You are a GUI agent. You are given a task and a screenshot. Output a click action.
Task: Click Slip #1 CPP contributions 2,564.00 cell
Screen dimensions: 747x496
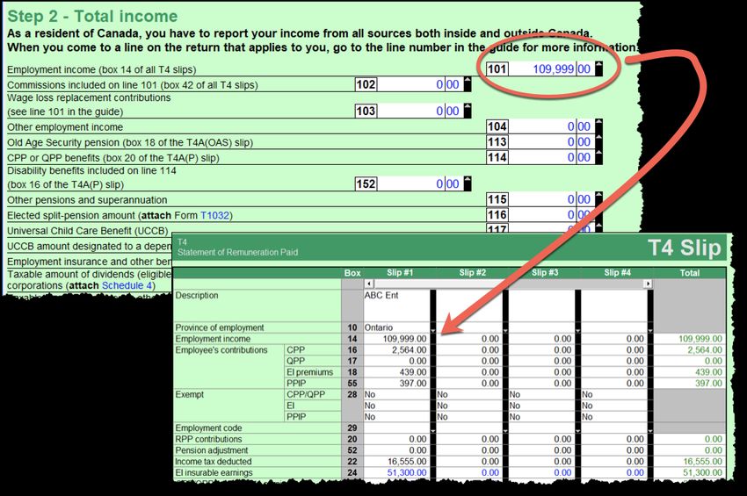pos(396,350)
